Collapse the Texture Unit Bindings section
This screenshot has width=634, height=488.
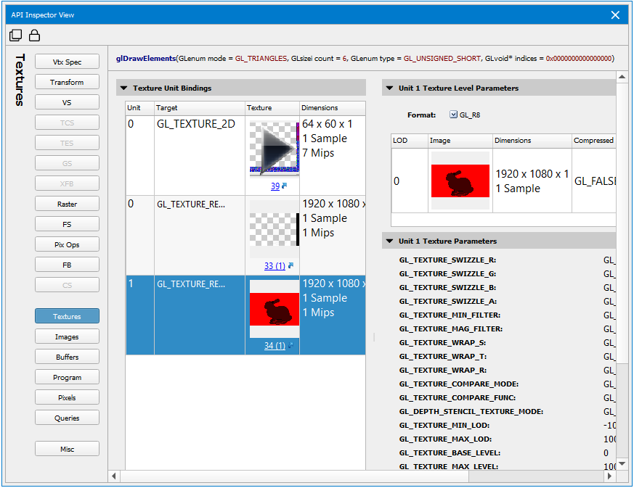pyautogui.click(x=123, y=88)
